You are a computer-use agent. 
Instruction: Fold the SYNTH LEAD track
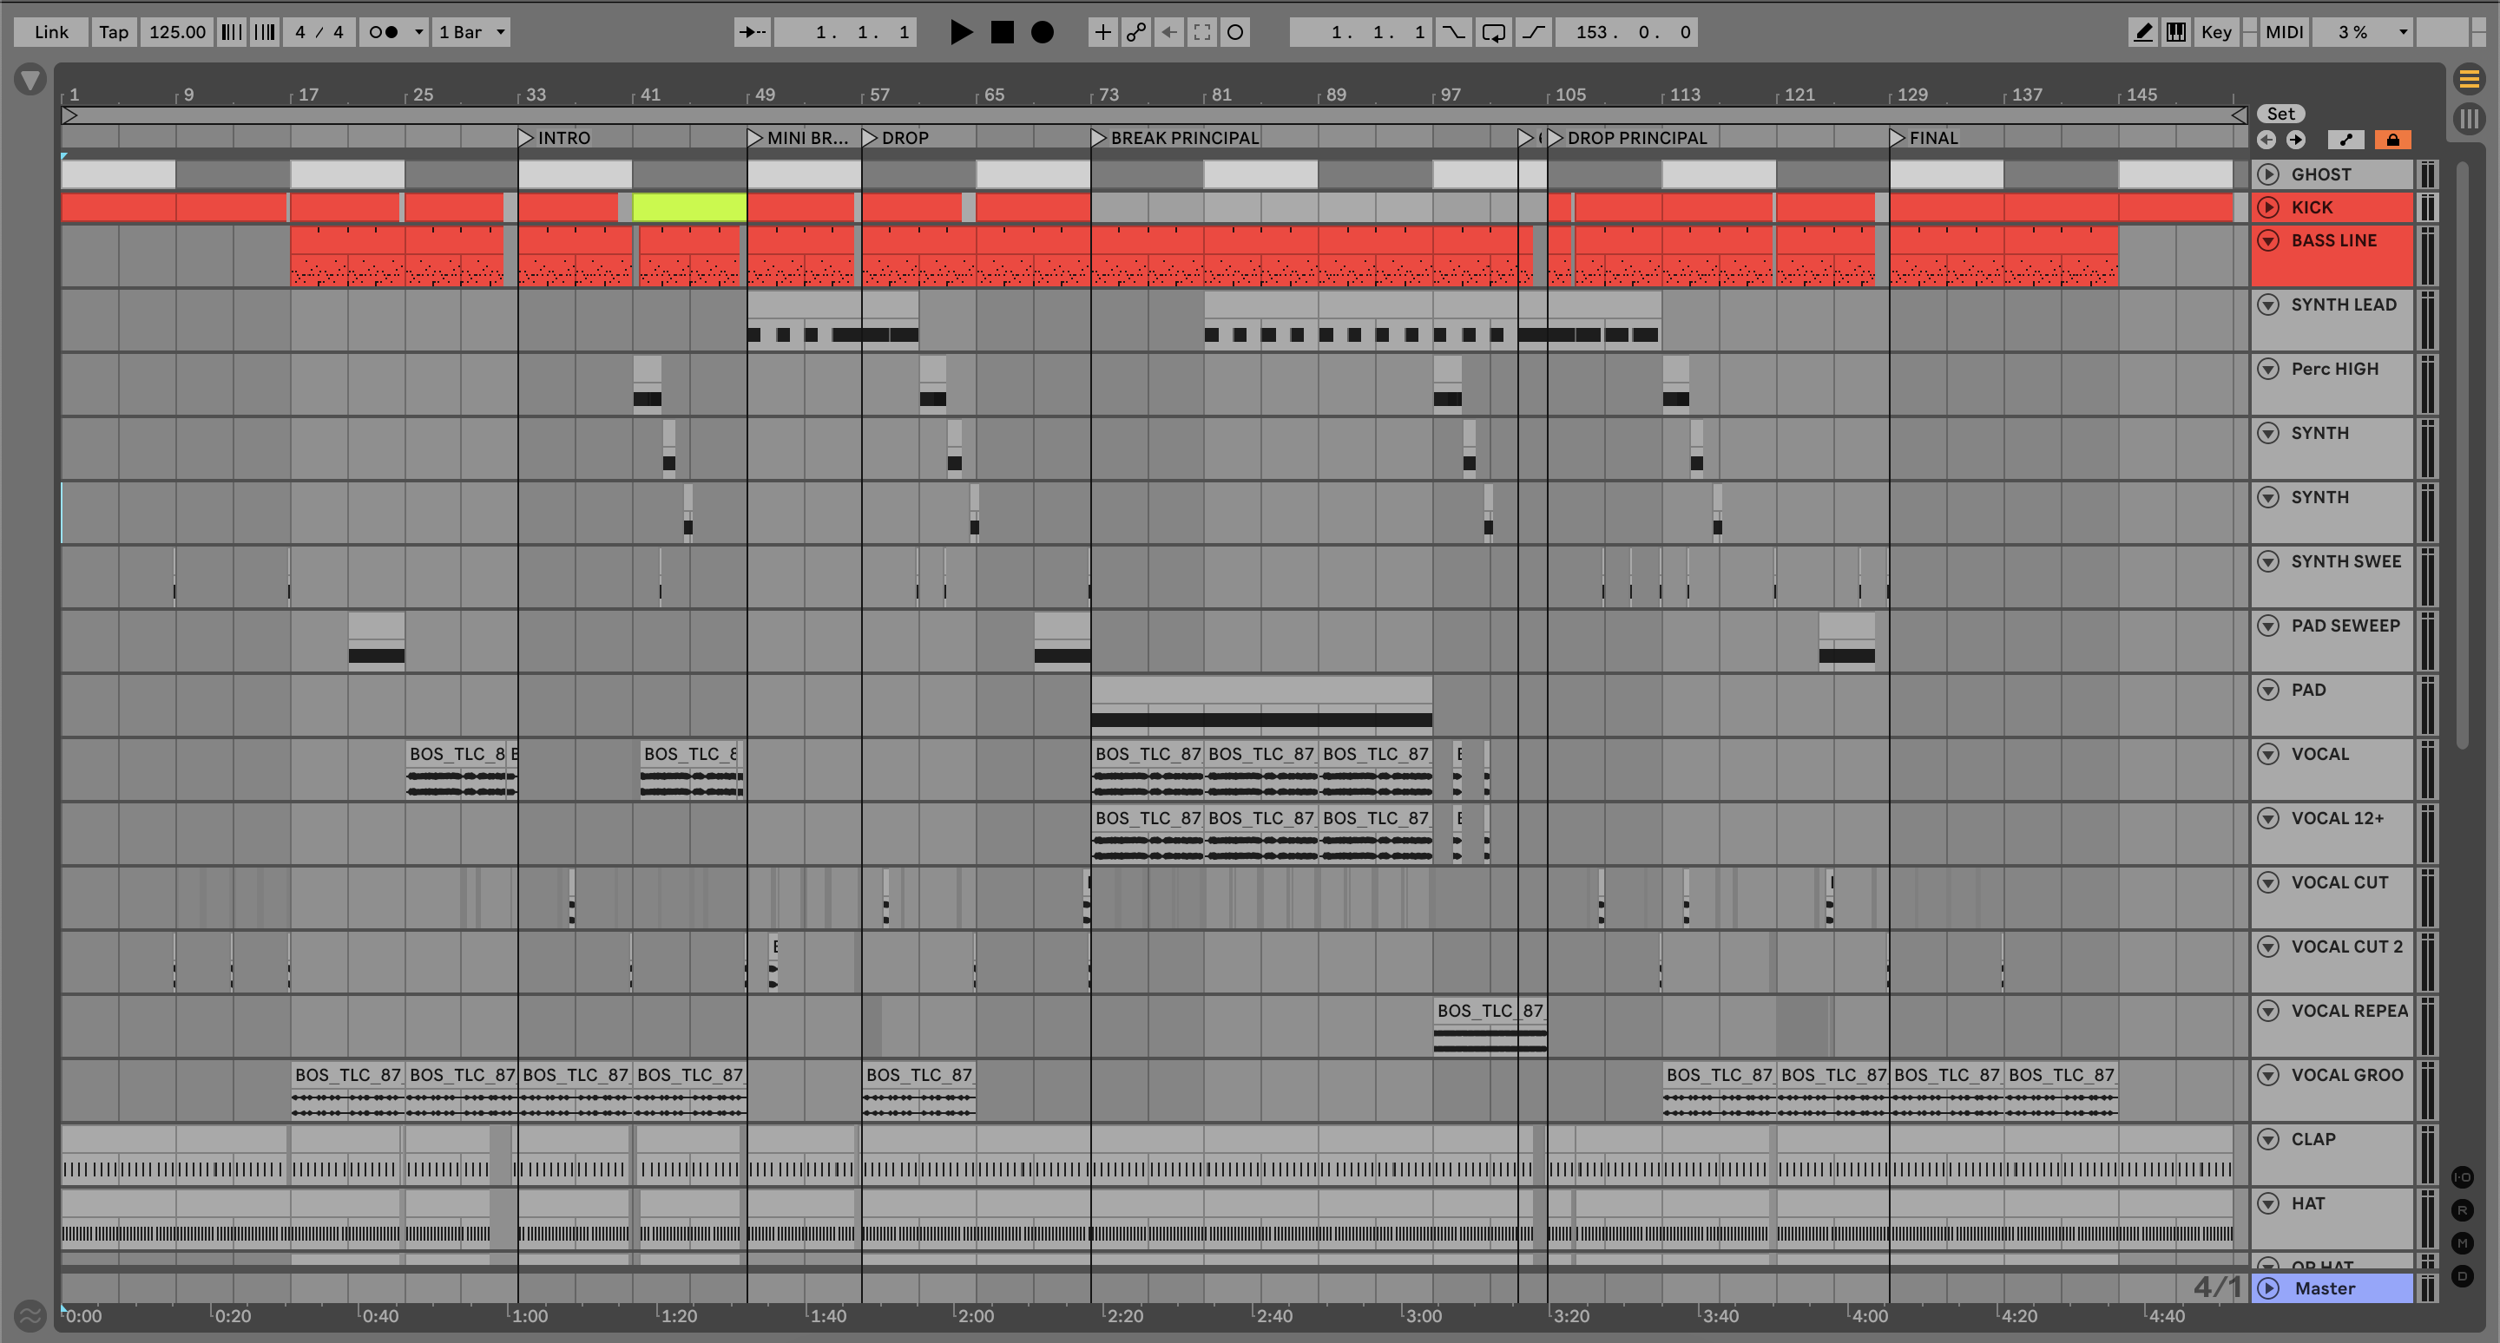(x=2268, y=305)
